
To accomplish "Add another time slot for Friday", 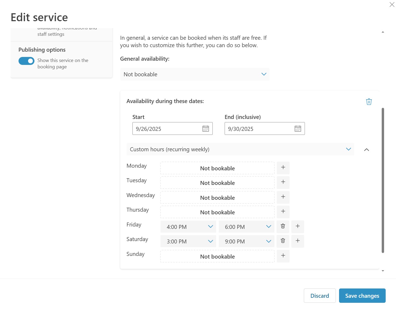I will [x=297, y=226].
